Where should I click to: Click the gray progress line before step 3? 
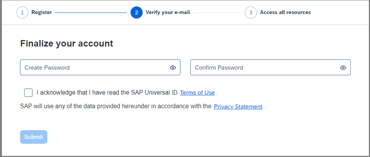[x=217, y=13]
